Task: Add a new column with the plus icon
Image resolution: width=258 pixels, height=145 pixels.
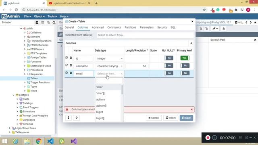Action: 191,43
